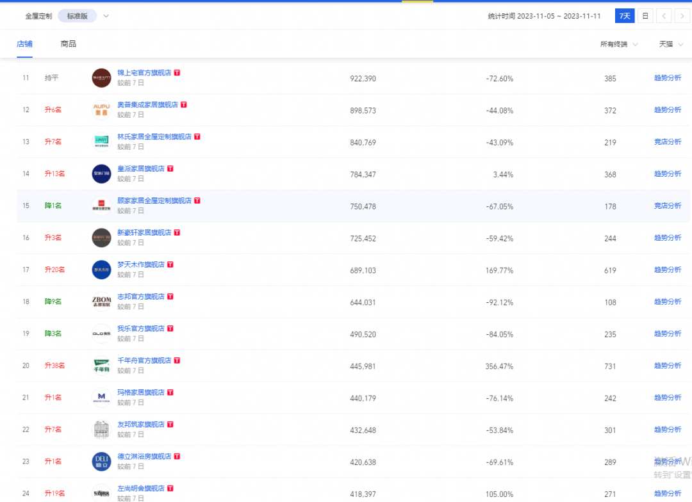Click Tmall badge beside 林氏家居全屋定制旗舰店
692x502 pixels.
(197, 137)
